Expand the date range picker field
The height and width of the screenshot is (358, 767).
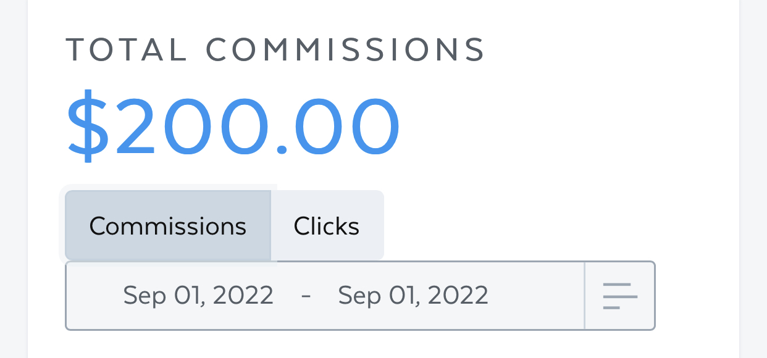(325, 296)
